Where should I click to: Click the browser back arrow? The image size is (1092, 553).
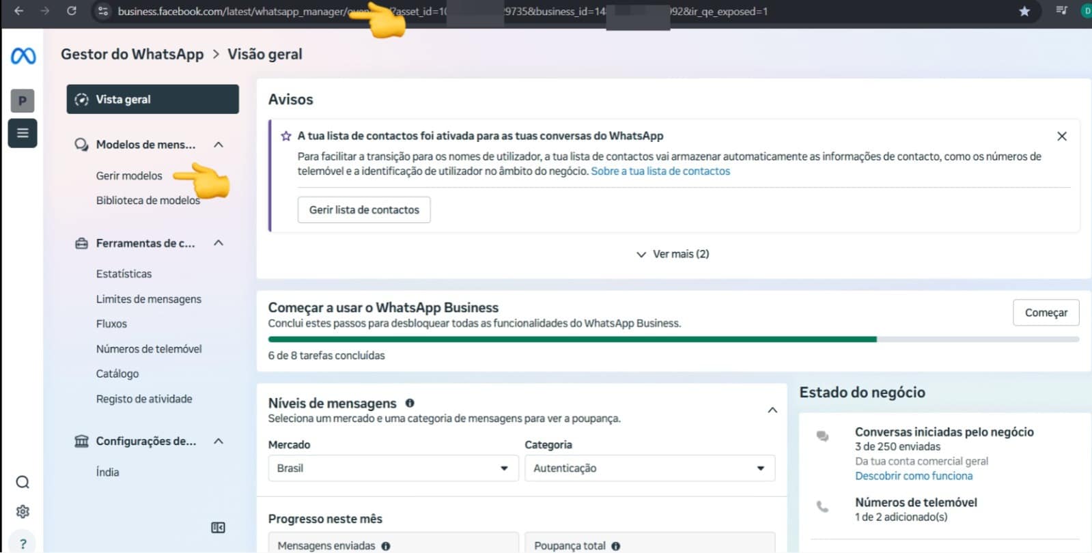[x=18, y=11]
